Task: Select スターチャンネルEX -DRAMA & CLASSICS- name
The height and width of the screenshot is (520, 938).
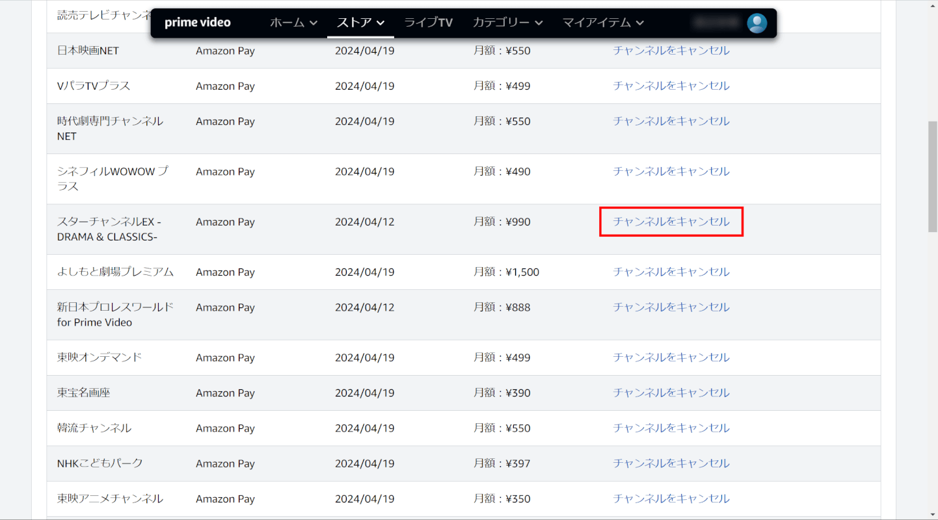Action: [109, 229]
